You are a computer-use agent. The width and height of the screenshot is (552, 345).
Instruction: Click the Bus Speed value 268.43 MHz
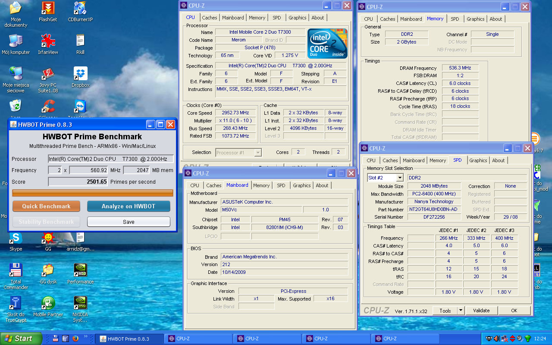235,129
